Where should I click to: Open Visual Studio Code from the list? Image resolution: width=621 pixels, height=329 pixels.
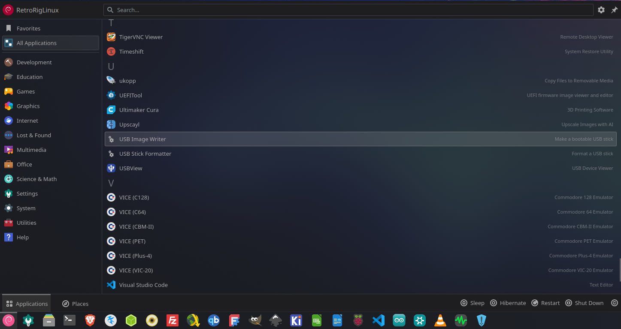pyautogui.click(x=143, y=285)
